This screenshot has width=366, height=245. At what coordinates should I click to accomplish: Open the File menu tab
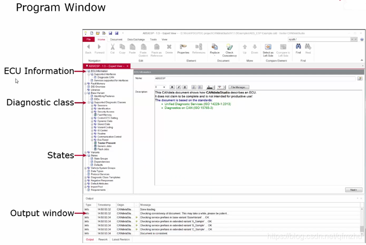tap(89, 39)
